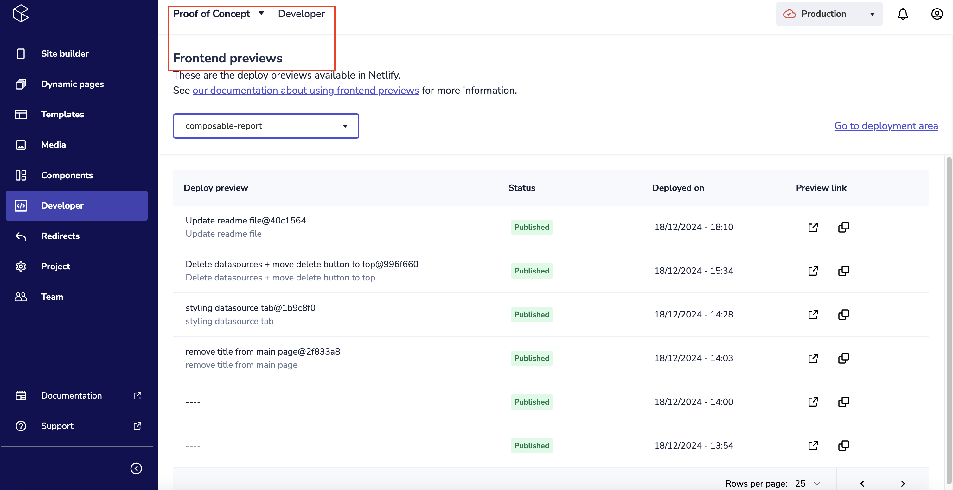Open preview link for Update readme file
The width and height of the screenshot is (953, 490).
point(813,227)
